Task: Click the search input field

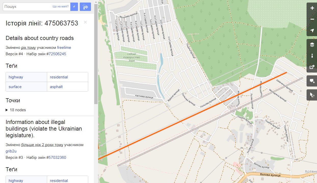Action: 27,7
